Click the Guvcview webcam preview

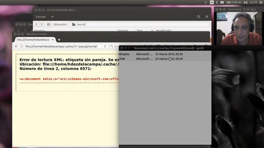239,28
